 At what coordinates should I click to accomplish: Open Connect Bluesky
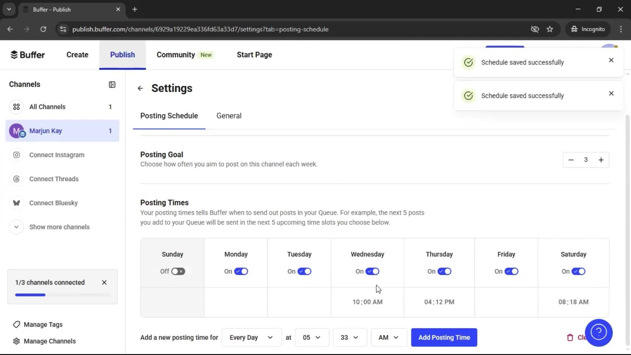pyautogui.click(x=54, y=203)
